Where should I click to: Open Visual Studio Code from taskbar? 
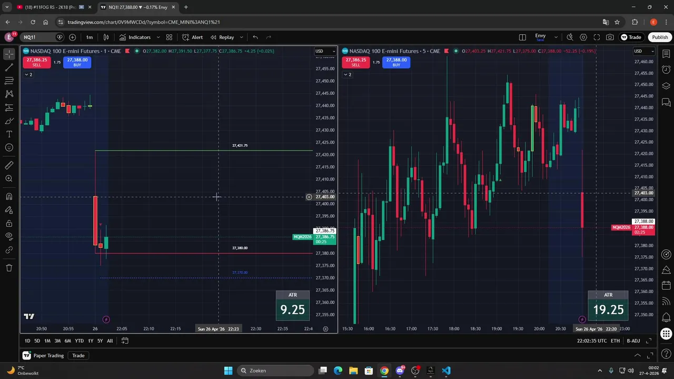click(x=446, y=371)
